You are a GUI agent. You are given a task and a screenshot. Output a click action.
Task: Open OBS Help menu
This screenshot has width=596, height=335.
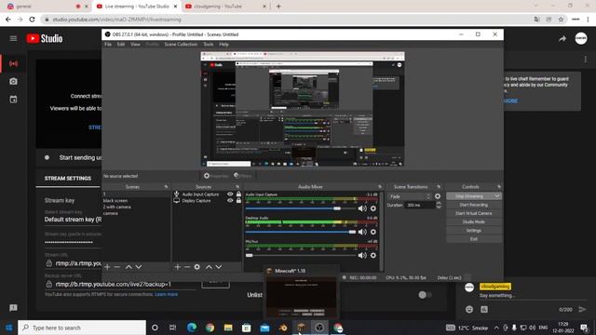pos(223,45)
